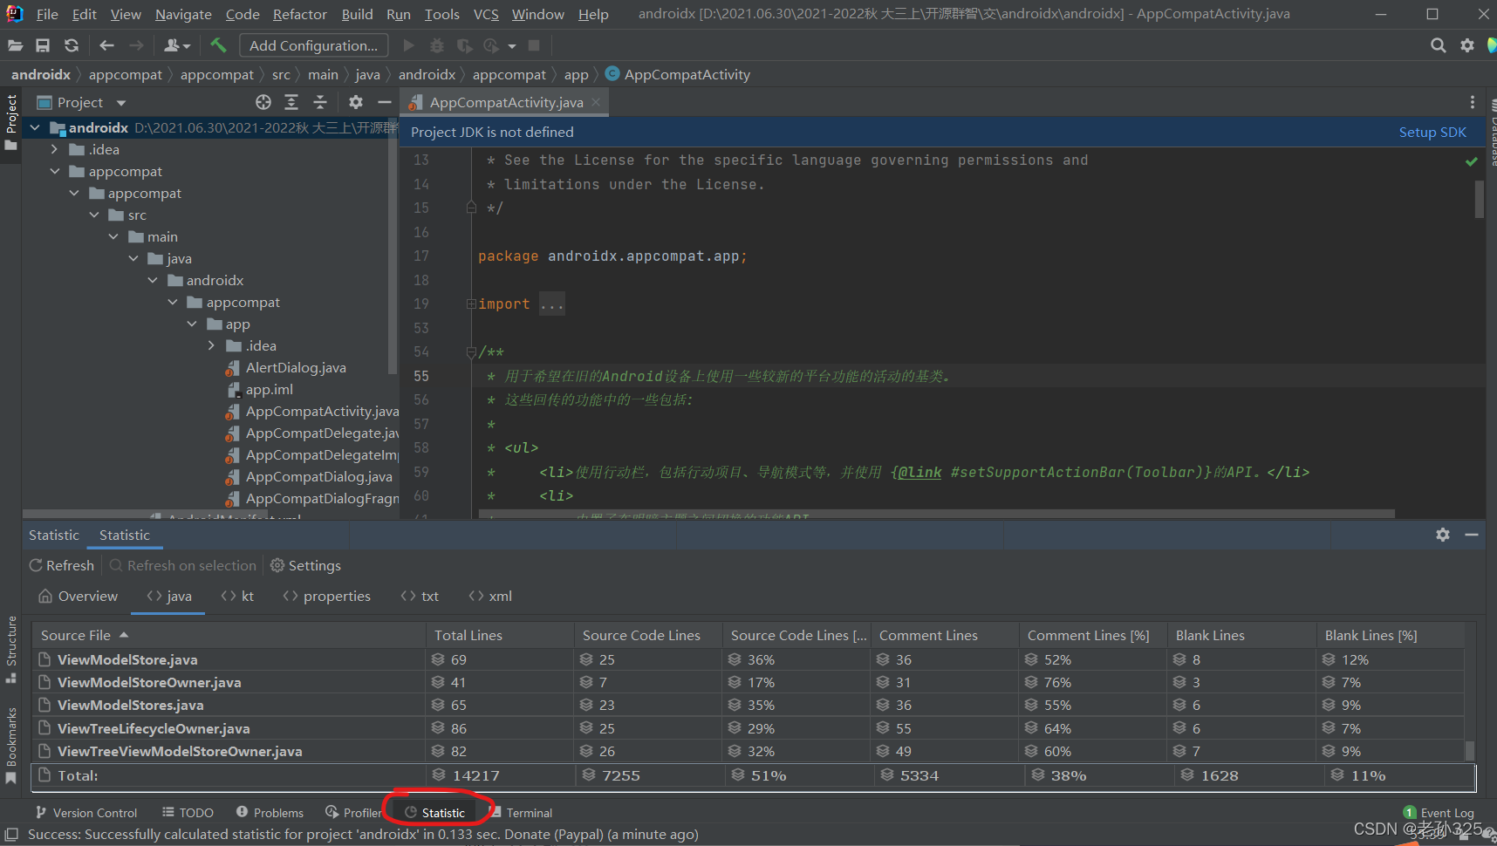
Task: Click the statistics table vertical scrollbar
Action: pos(1470,751)
